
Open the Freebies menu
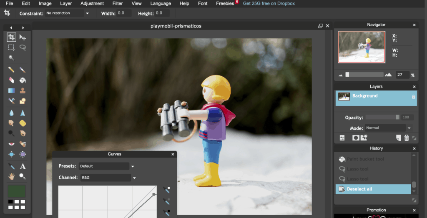[x=225, y=3]
